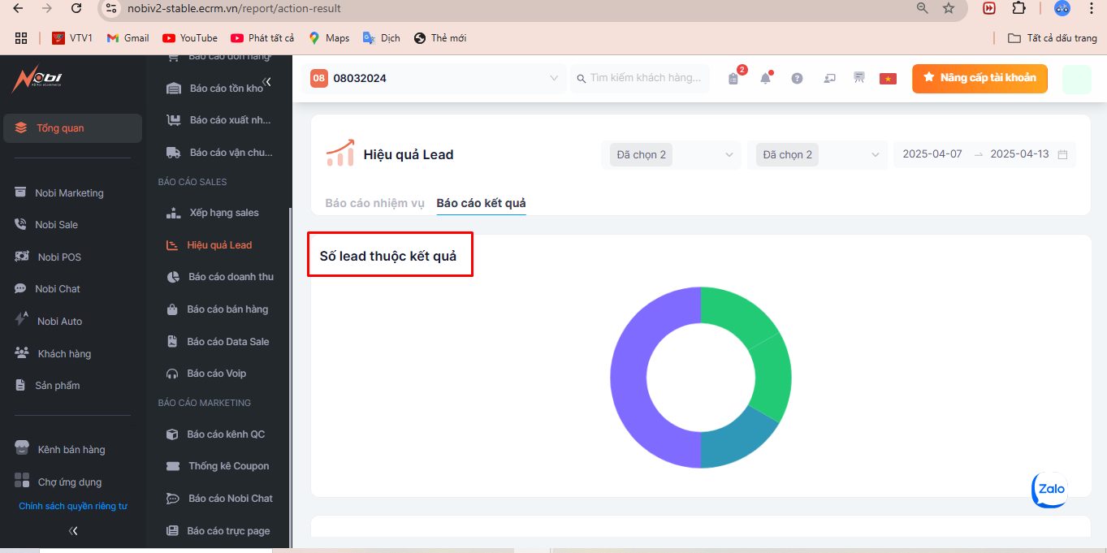Switch to 'Báo cáo nhiệm vụ' tab
The height and width of the screenshot is (553, 1107).
[x=374, y=203]
